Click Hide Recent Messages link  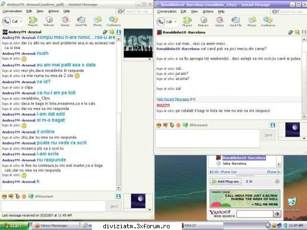click(x=173, y=99)
